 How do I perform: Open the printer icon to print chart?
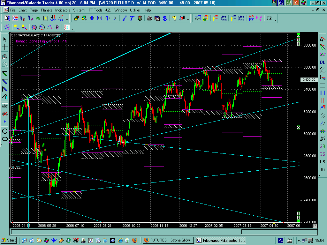click(149, 18)
